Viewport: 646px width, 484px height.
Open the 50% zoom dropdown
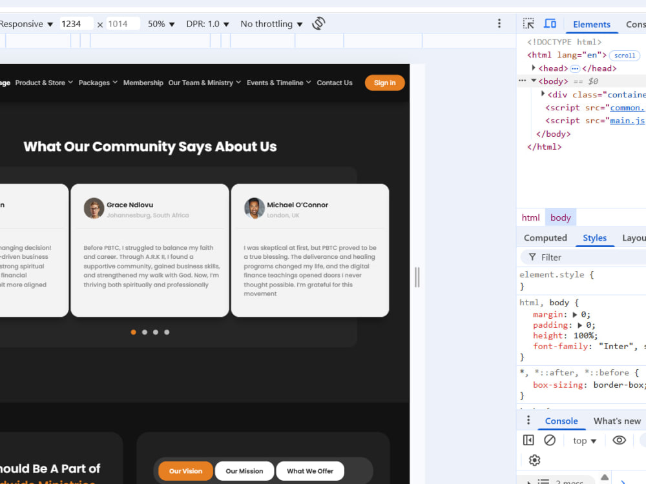(161, 24)
